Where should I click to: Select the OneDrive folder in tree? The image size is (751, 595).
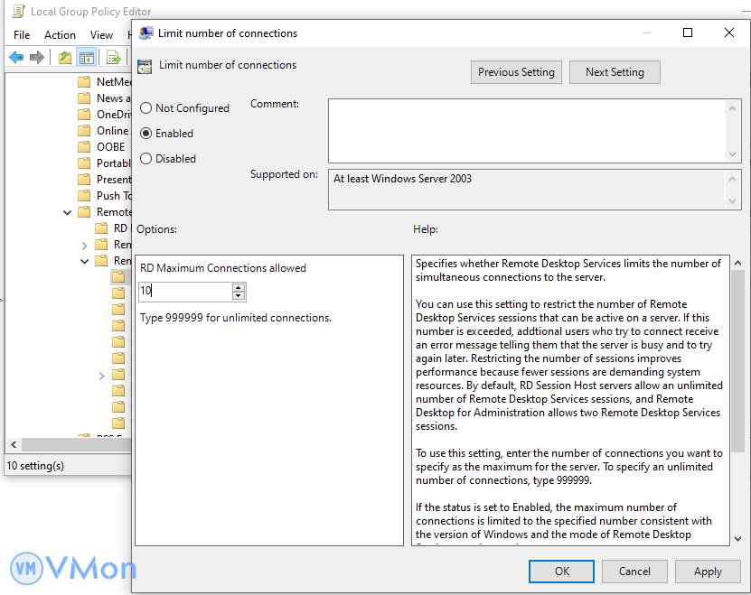pos(105,115)
